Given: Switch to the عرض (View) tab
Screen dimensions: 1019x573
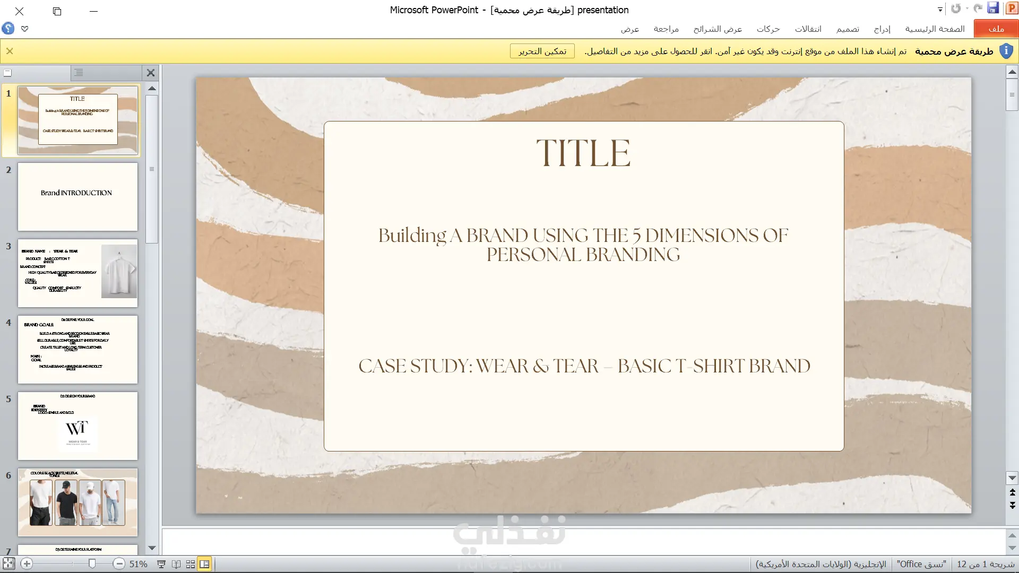Looking at the screenshot, I should [x=630, y=29].
